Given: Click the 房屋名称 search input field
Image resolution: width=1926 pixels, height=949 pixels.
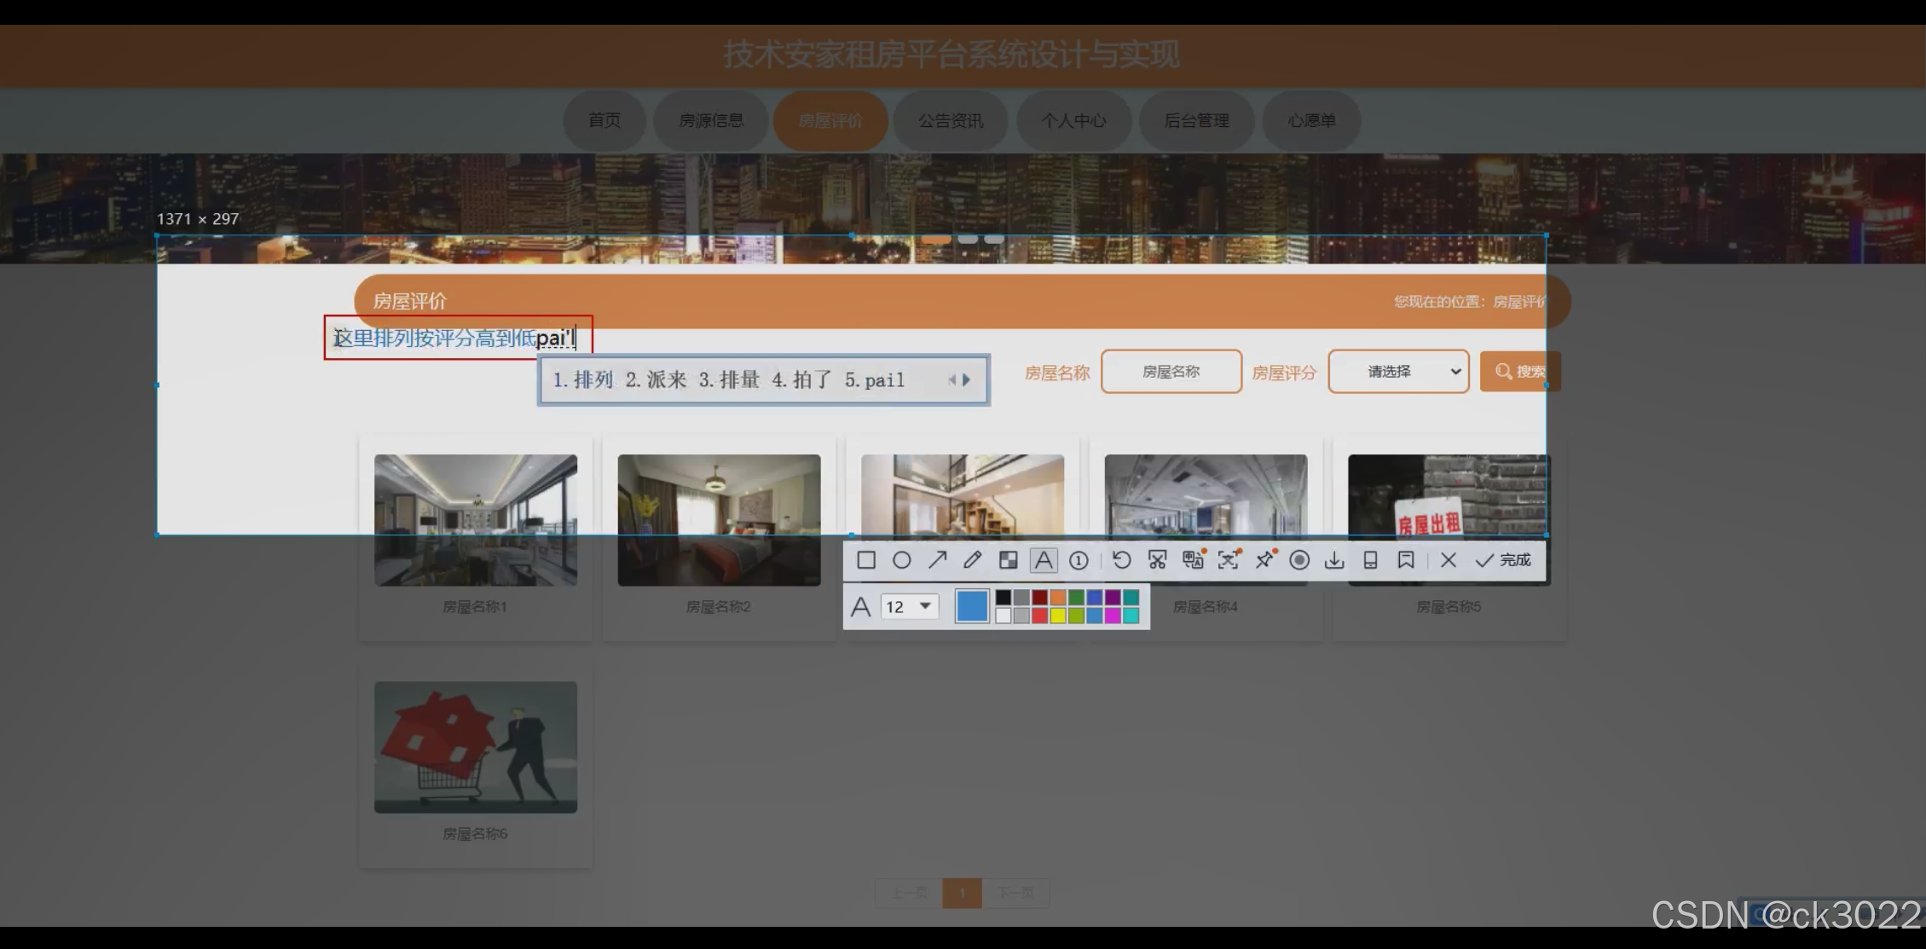Looking at the screenshot, I should 1171,372.
